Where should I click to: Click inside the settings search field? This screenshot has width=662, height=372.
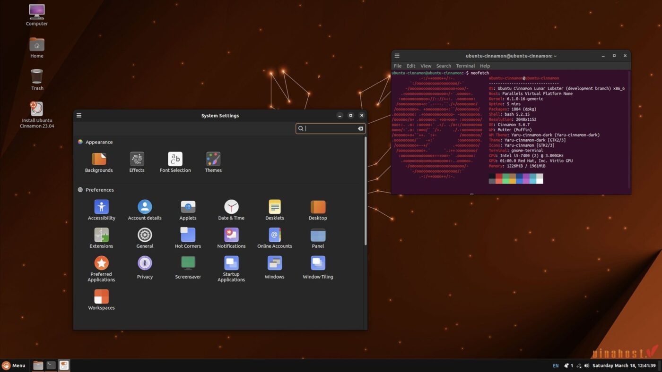[x=330, y=128]
